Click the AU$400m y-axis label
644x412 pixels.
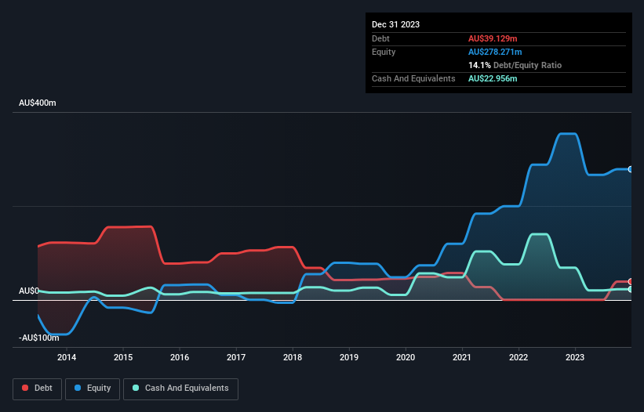tap(38, 103)
